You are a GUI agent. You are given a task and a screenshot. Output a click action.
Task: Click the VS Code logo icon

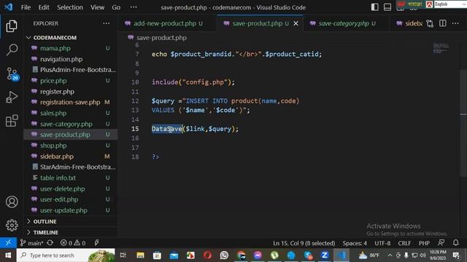[x=8, y=7]
